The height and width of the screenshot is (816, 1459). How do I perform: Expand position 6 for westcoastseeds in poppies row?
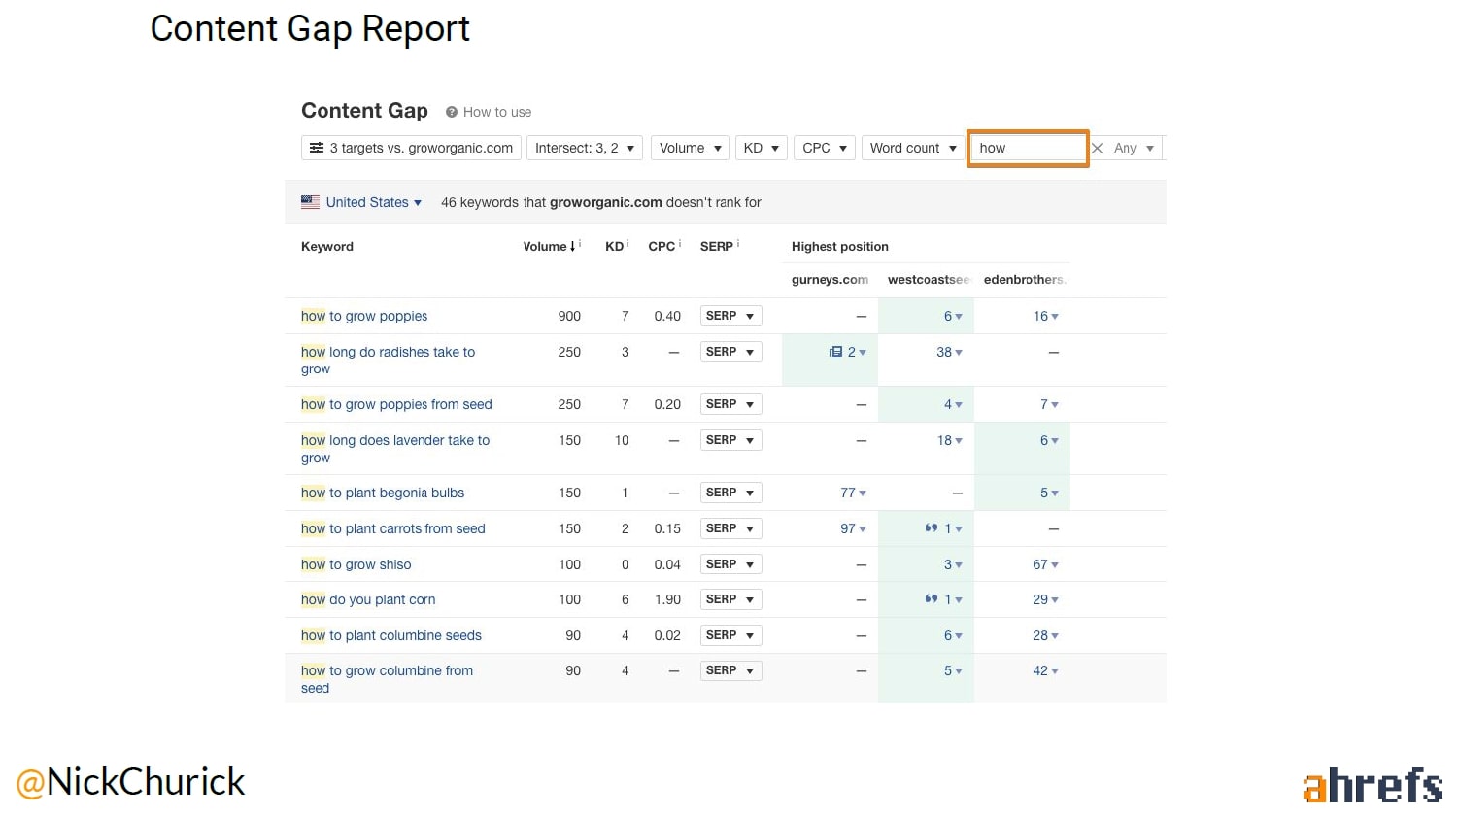point(952,316)
